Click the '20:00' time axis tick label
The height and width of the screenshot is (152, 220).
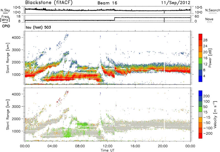pyautogui.click(x=163, y=146)
